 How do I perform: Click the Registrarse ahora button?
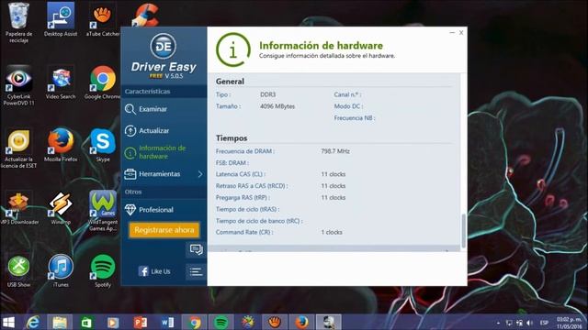click(164, 230)
